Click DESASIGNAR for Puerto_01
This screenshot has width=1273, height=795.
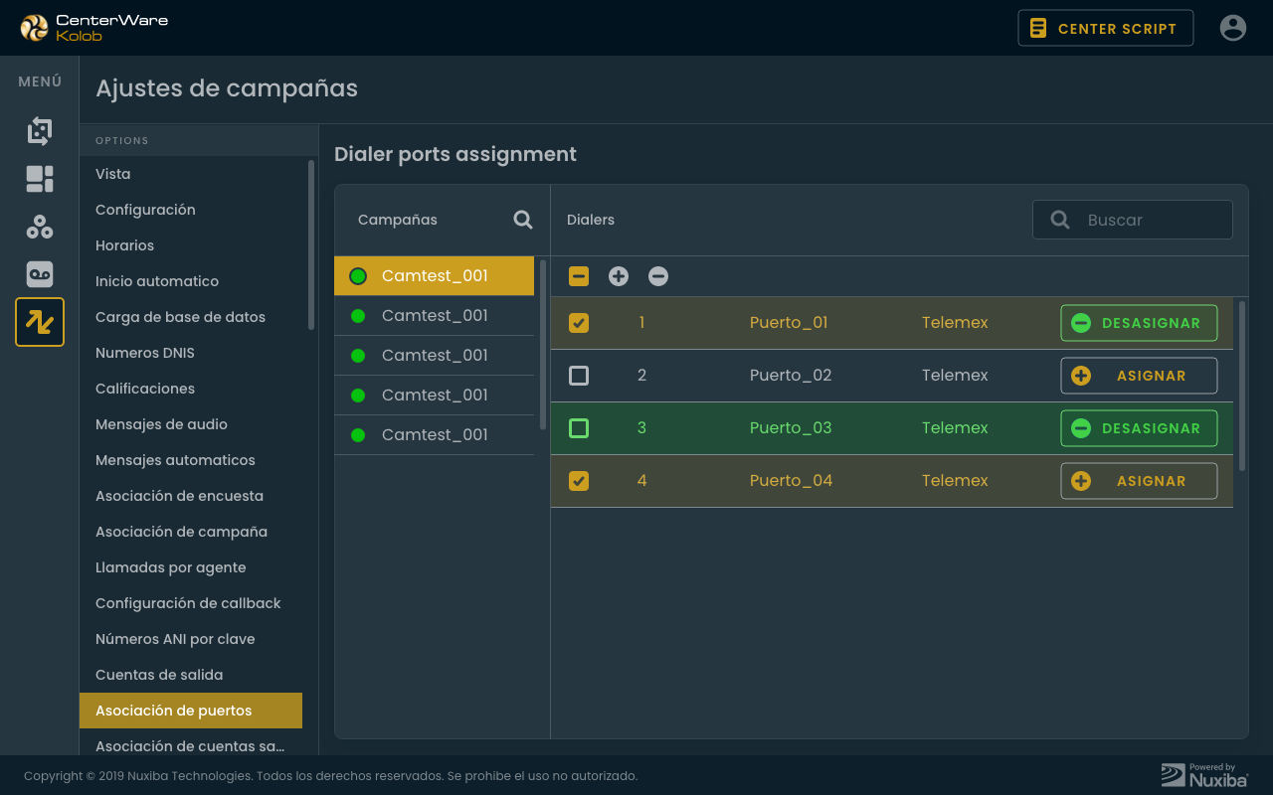[x=1139, y=323]
